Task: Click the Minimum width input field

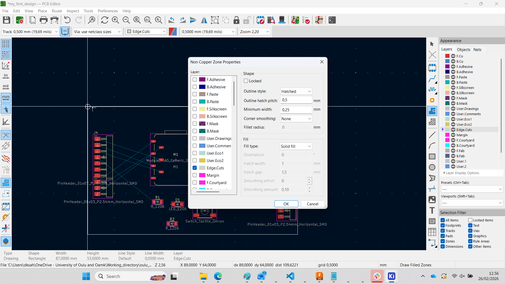Action: pyautogui.click(x=296, y=110)
